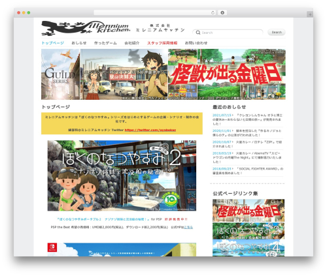
Task: Click the トップページ page heading
Action: point(56,107)
